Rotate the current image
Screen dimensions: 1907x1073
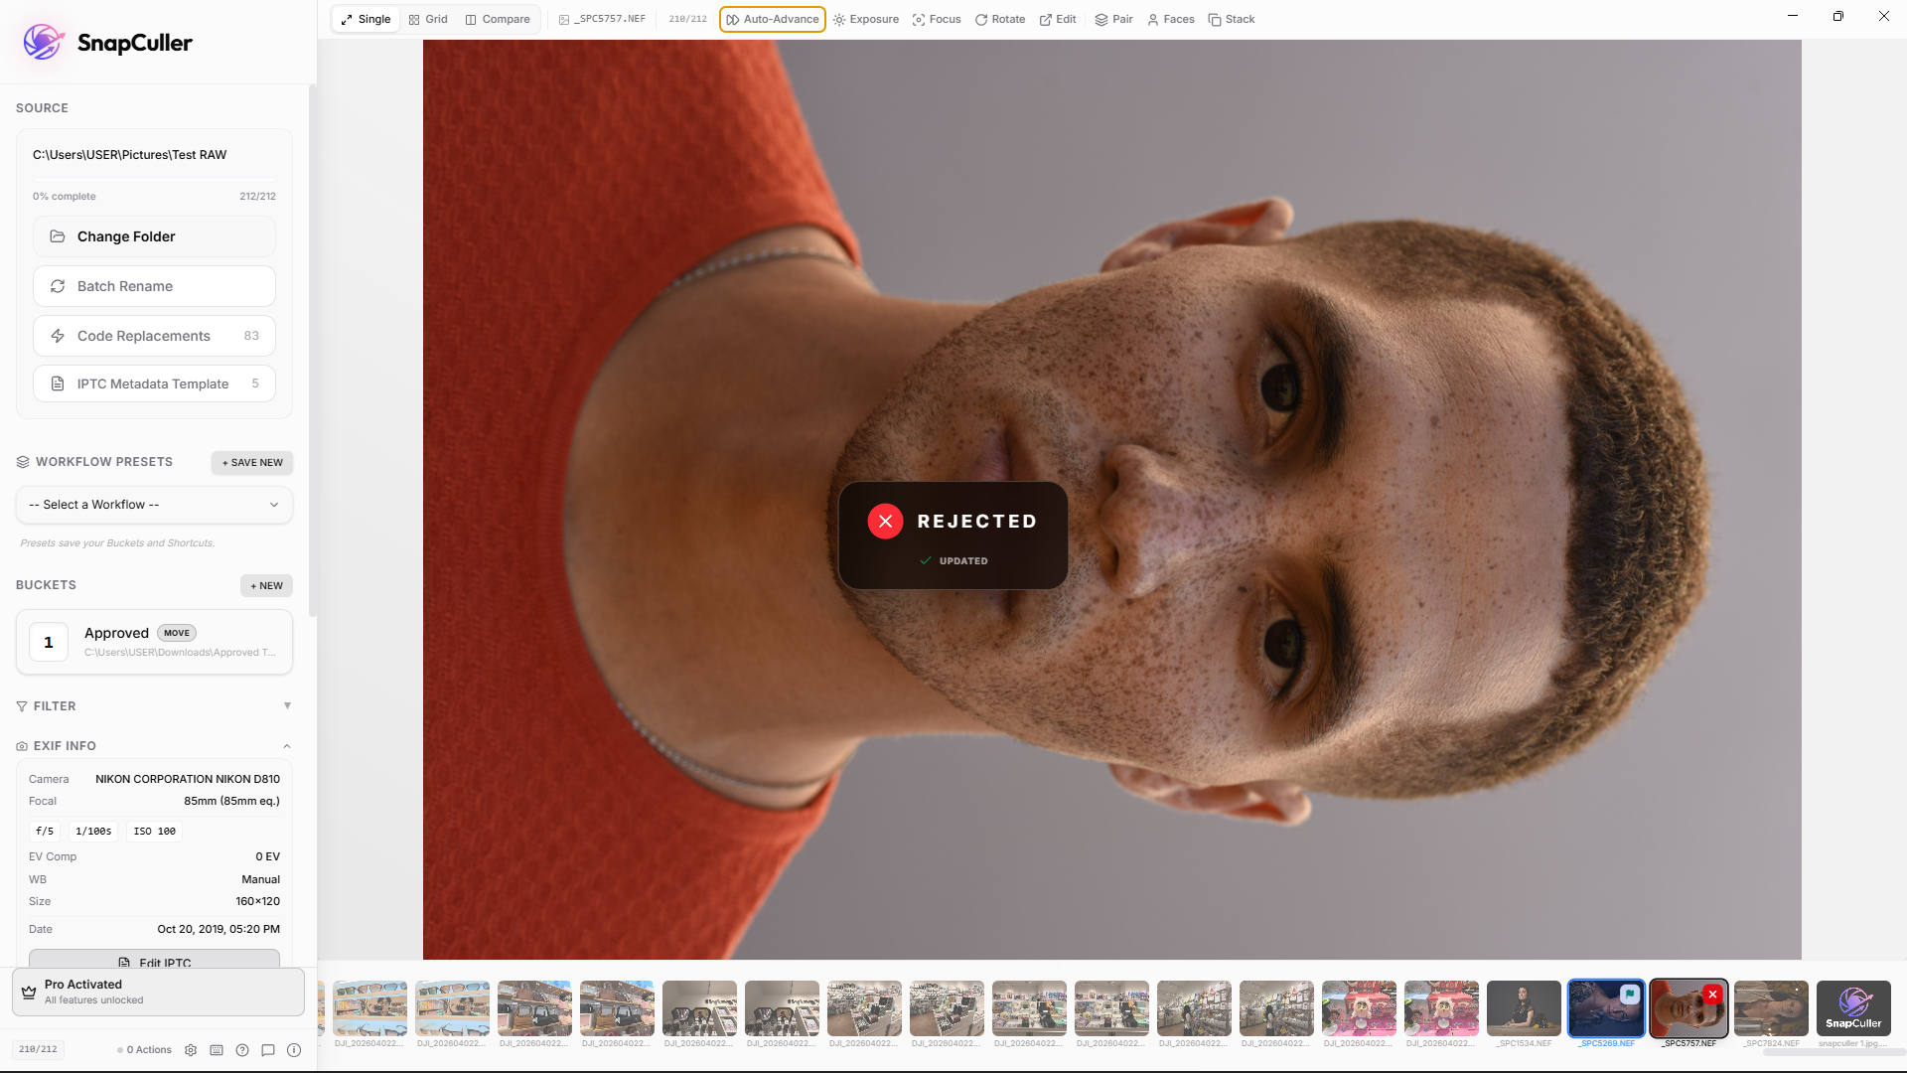click(1000, 19)
